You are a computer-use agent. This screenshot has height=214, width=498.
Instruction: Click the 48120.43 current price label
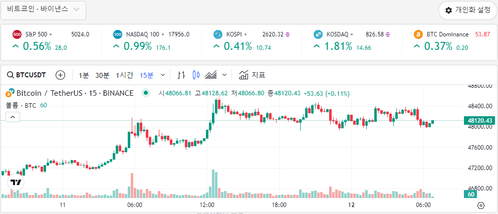click(480, 120)
